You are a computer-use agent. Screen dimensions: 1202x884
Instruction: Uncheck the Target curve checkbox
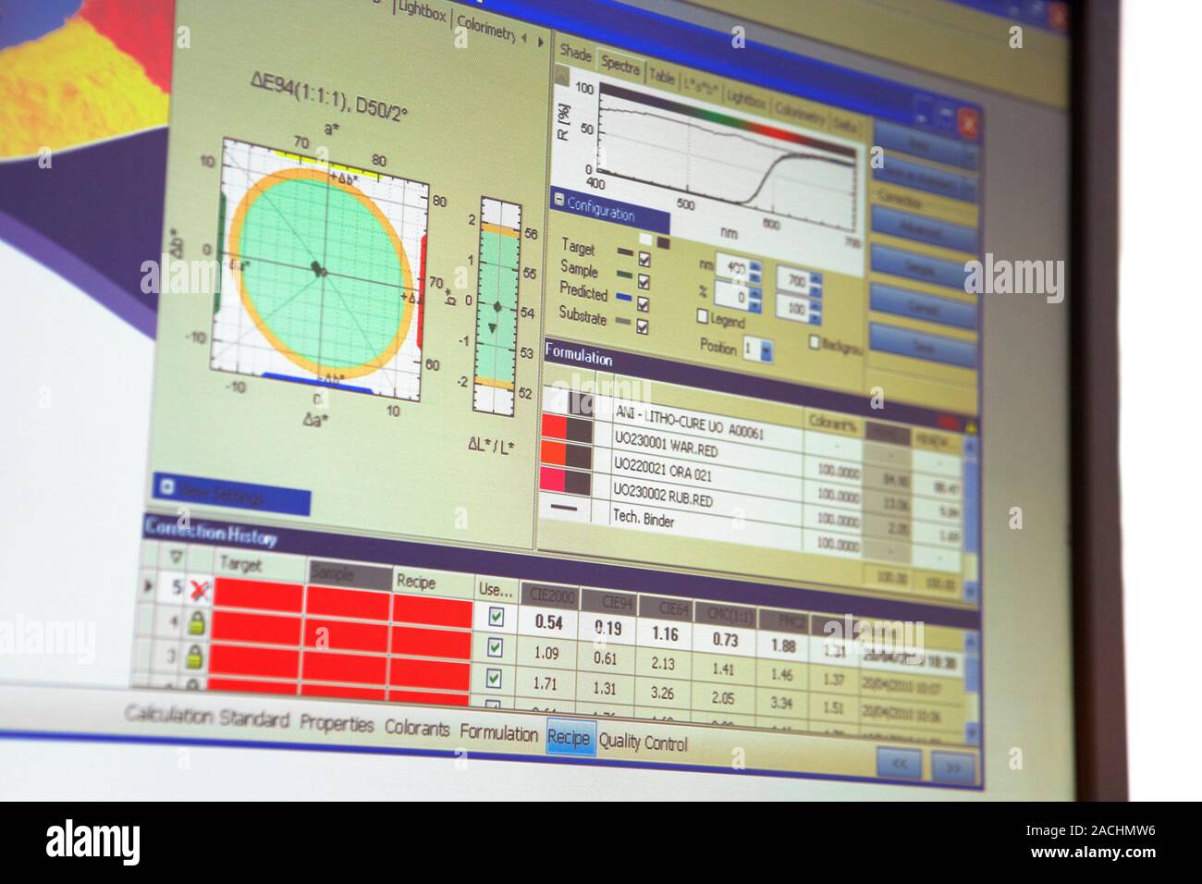pos(644,261)
